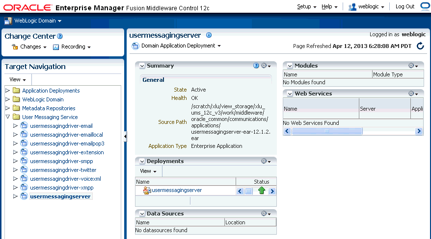Click the Domain Application Deployment icon

135,46
